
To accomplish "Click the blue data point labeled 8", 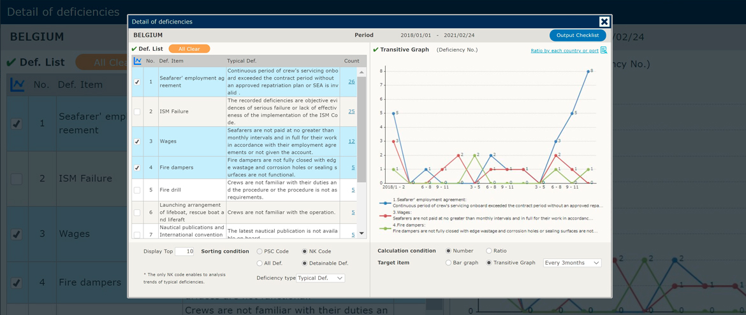I will pyautogui.click(x=589, y=71).
